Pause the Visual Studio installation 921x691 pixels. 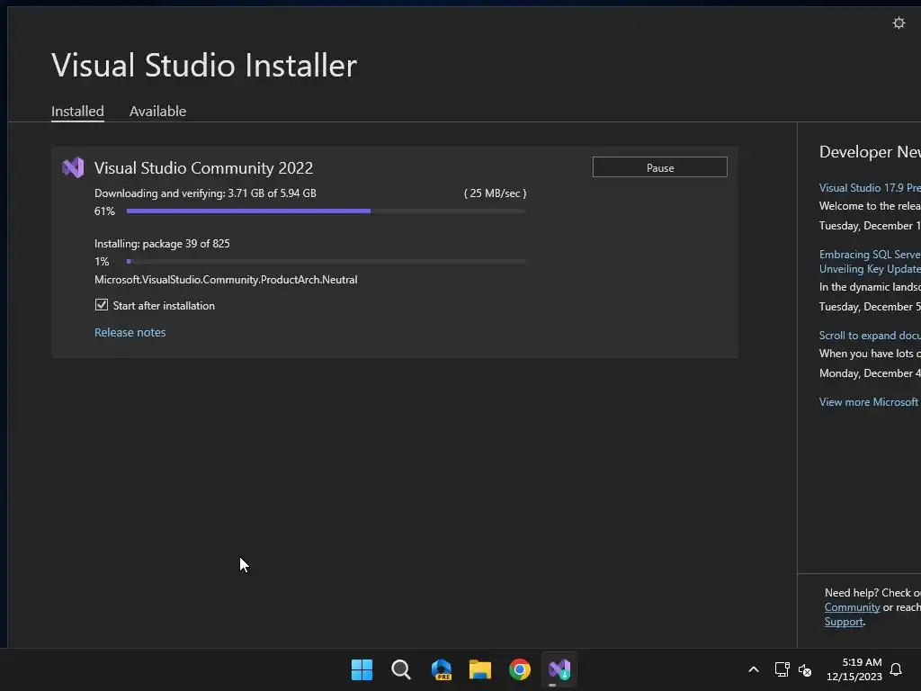[659, 167]
